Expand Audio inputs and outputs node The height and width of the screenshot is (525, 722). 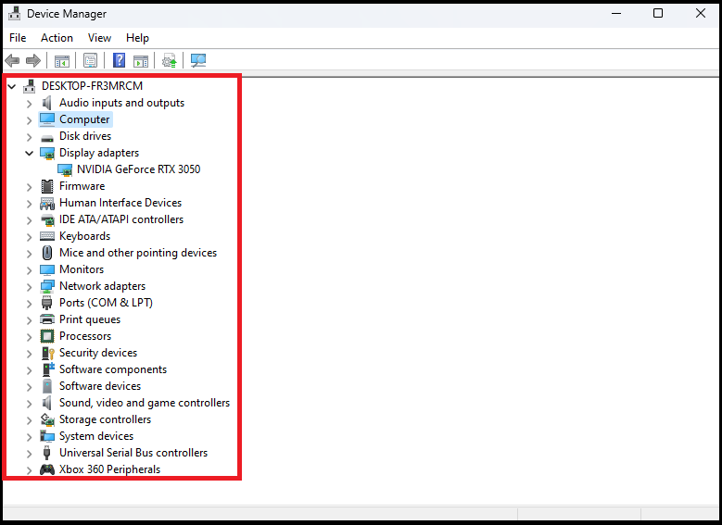click(x=29, y=104)
